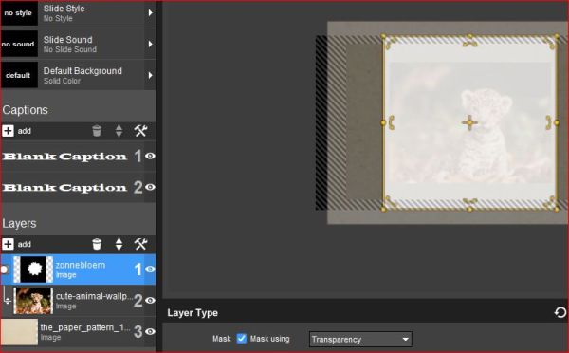Delete layer using Layers trash icon

[97, 244]
